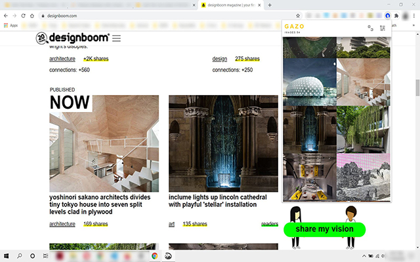Click the GAZO title in the panel
Image resolution: width=420 pixels, height=262 pixels.
294,26
